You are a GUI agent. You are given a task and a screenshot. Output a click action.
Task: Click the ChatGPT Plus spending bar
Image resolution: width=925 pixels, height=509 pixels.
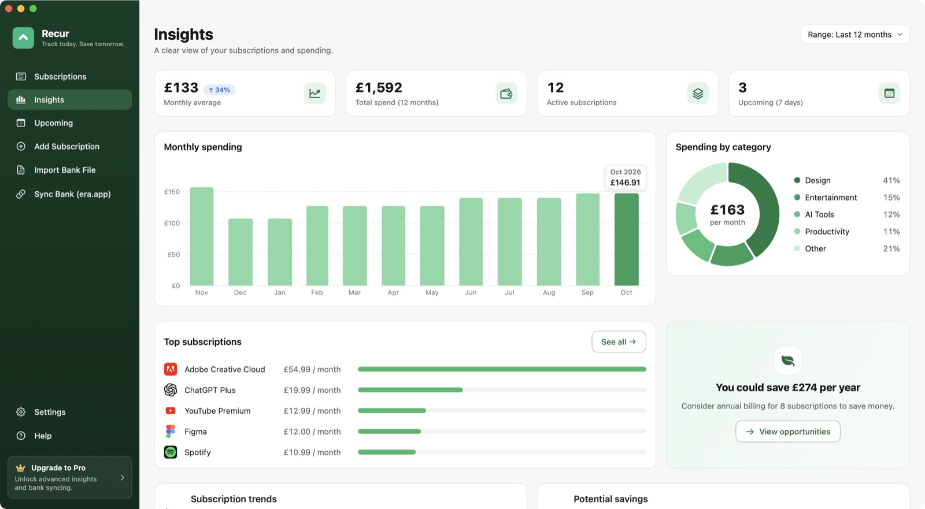502,390
